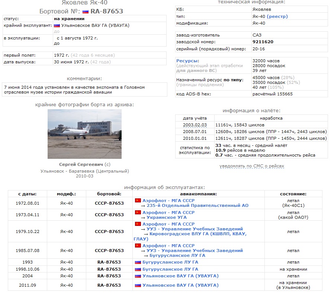Click Russian flag icon in the 2011.09 row

[x=138, y=285]
